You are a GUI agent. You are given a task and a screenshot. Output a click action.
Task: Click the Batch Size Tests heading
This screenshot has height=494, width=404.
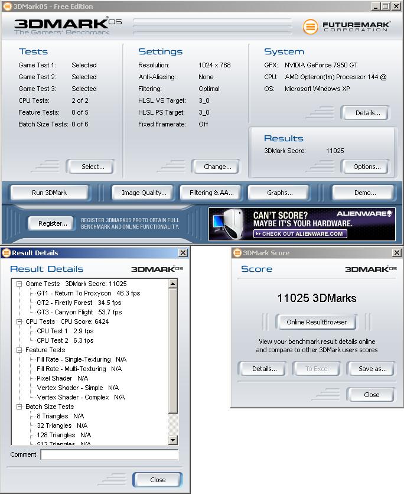tap(50, 407)
